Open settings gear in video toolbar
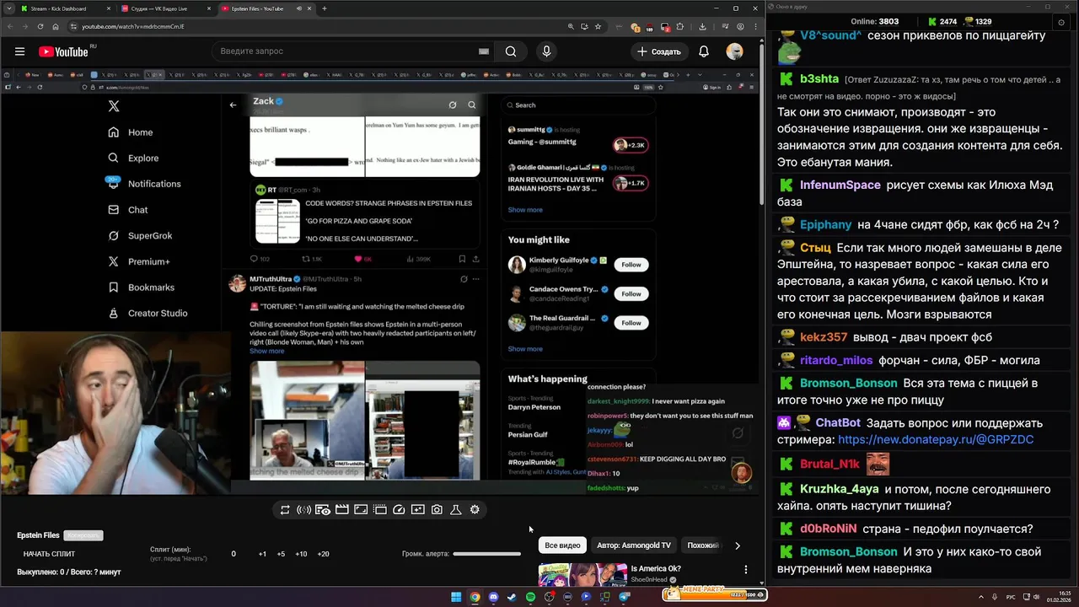This screenshot has width=1079, height=607. point(475,510)
